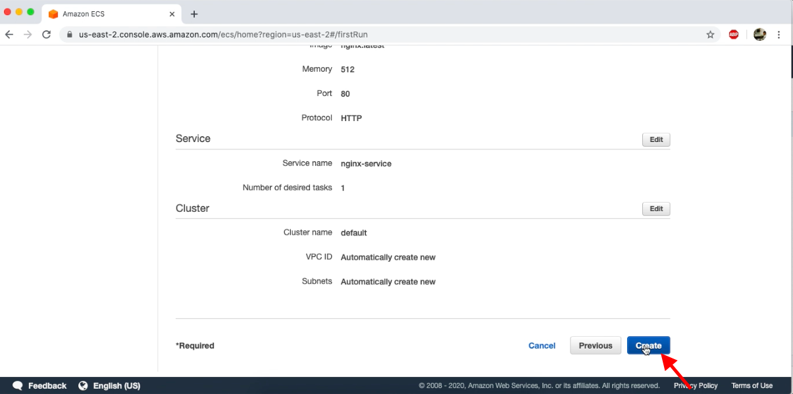
Task: Bookmark the page via the star icon
Action: [x=710, y=34]
